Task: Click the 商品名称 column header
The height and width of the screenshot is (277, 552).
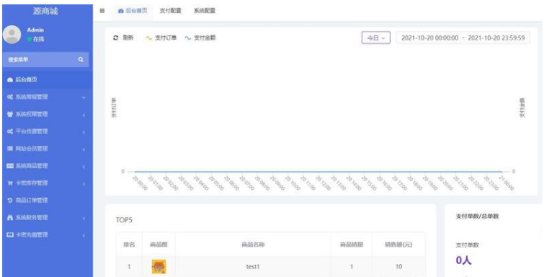Action: point(253,245)
